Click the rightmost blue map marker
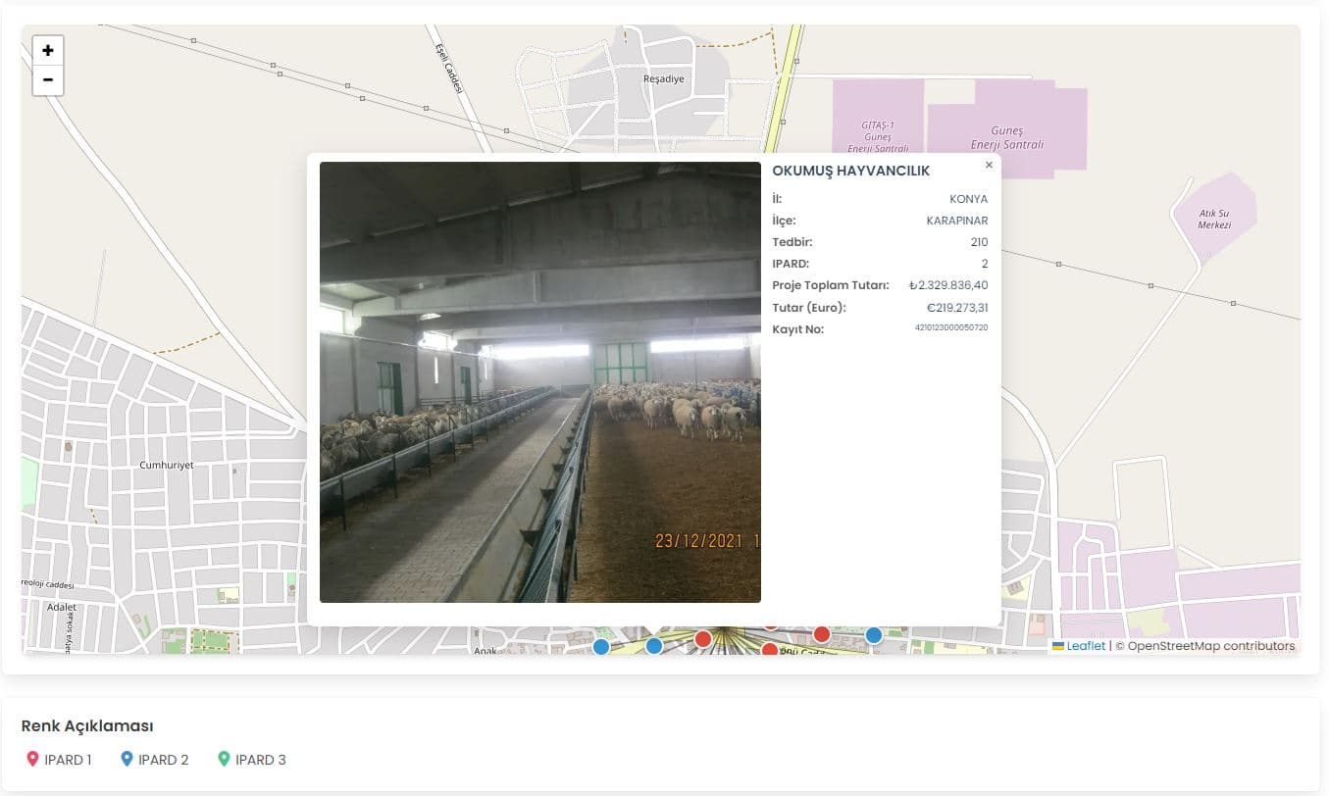Viewport: 1329px width, 796px height. point(873,635)
